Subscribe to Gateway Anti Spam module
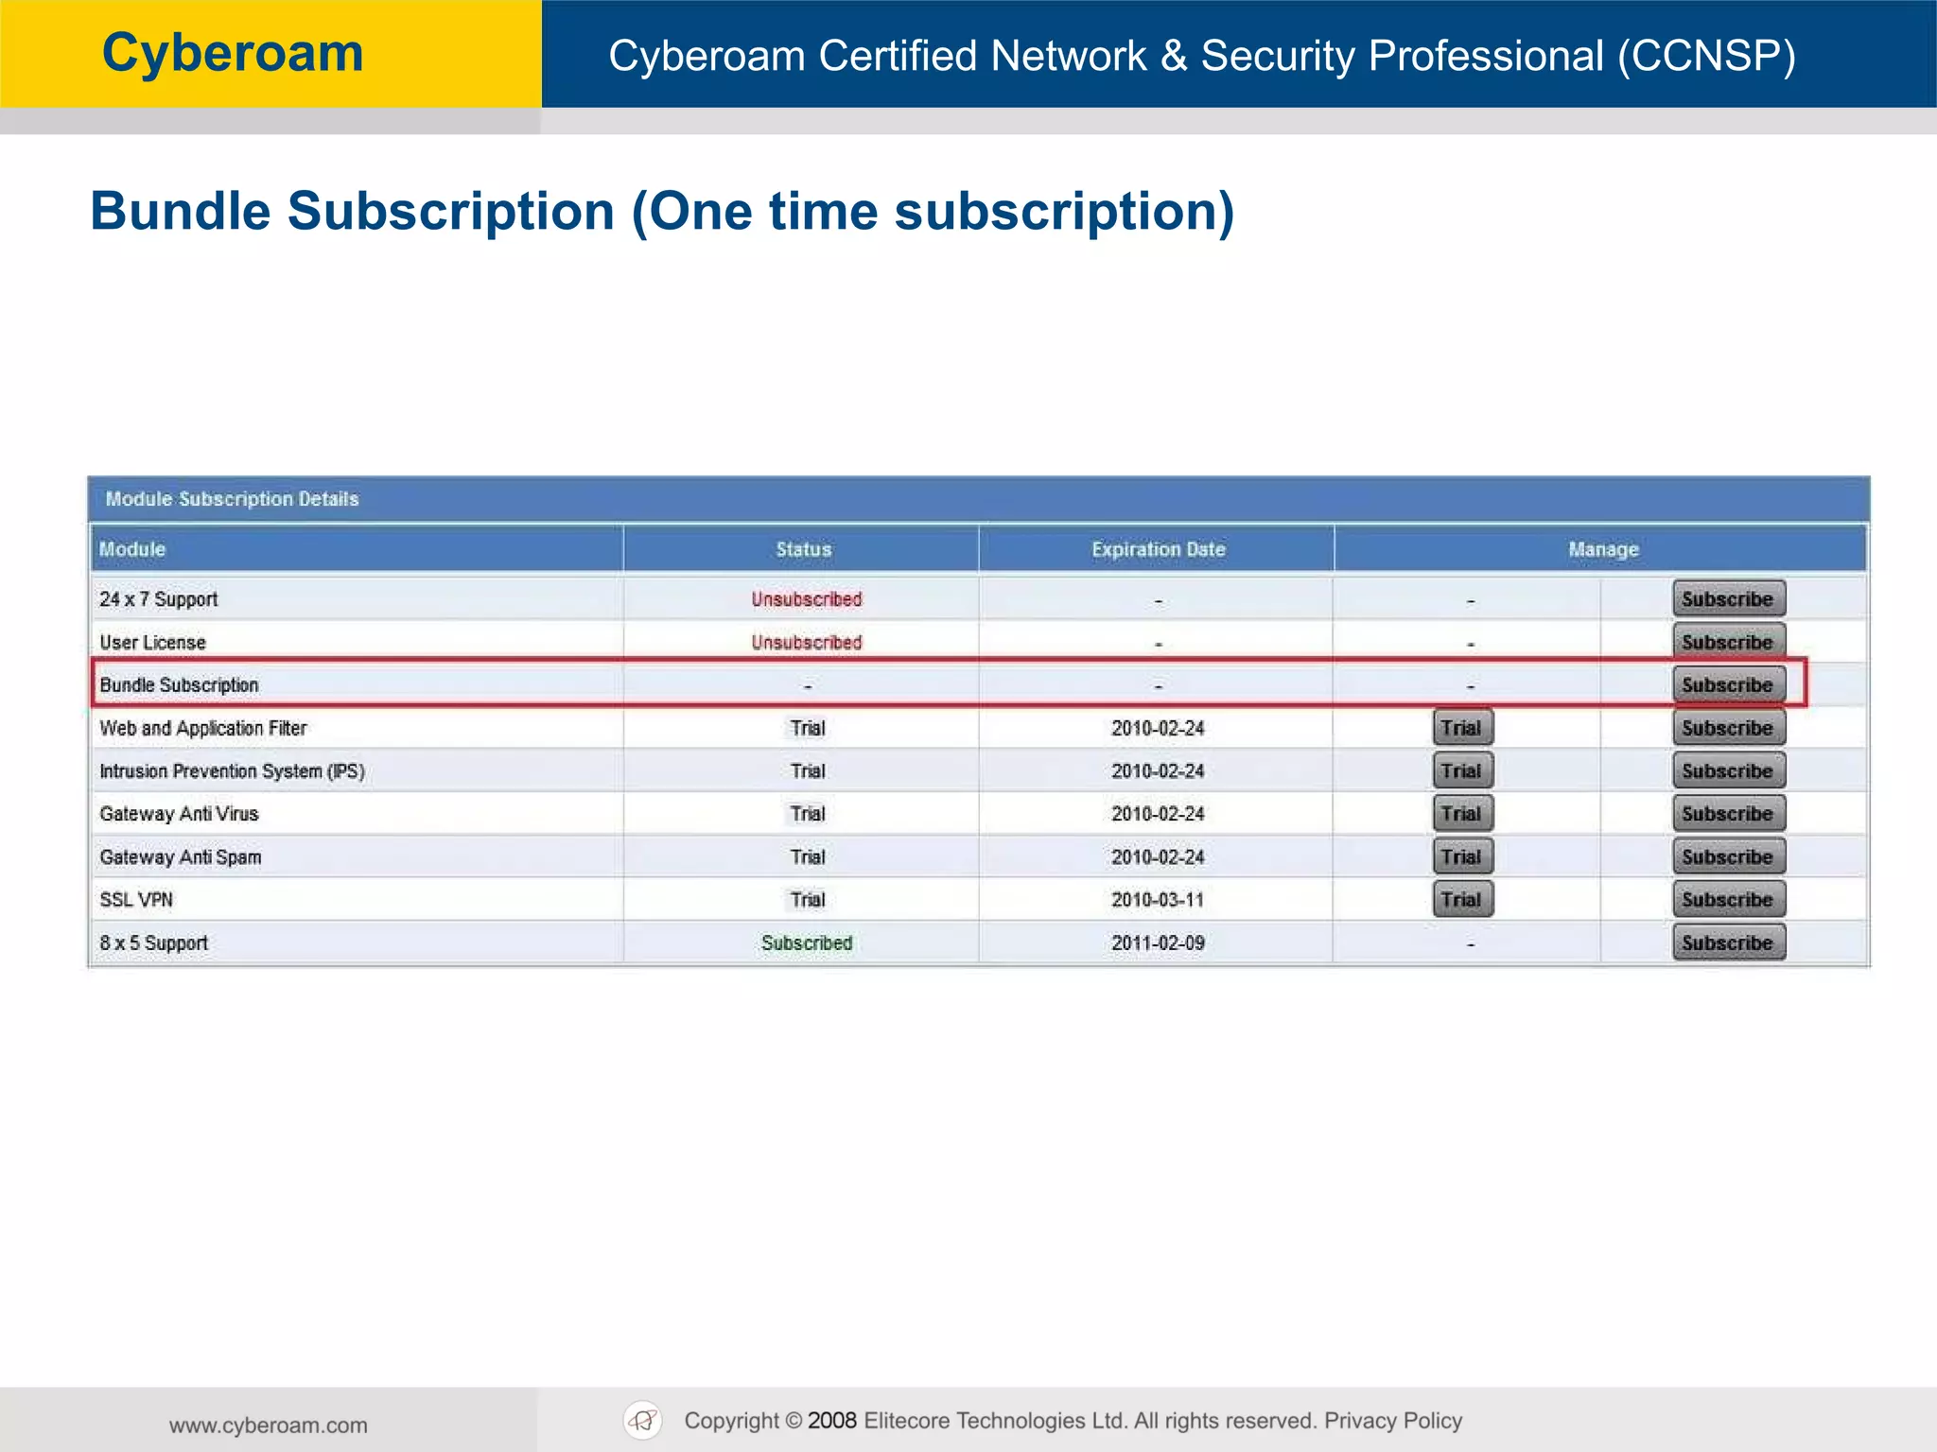Viewport: 1937px width, 1452px height. pos(1728,857)
